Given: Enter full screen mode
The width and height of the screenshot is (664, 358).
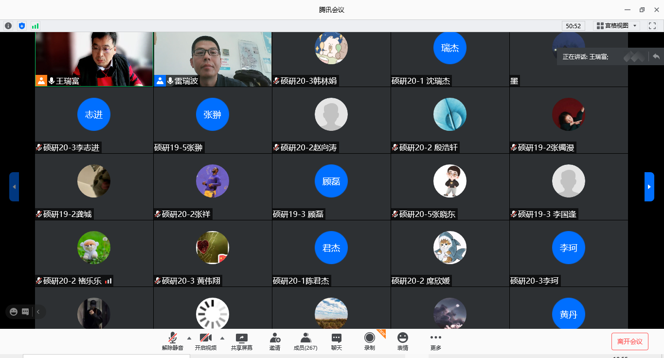Looking at the screenshot, I should point(652,26).
